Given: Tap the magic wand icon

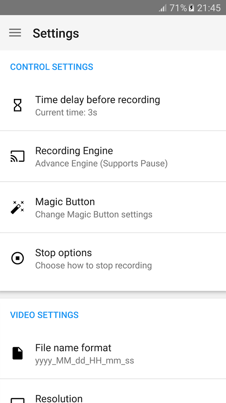Looking at the screenshot, I should tap(17, 207).
